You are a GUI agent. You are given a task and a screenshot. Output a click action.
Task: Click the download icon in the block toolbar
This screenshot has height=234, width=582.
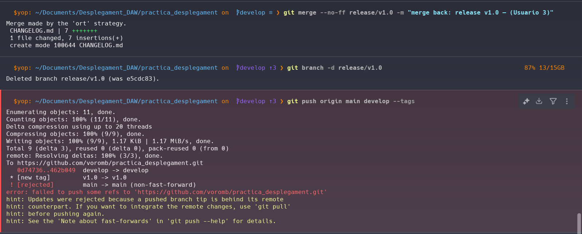tap(539, 101)
